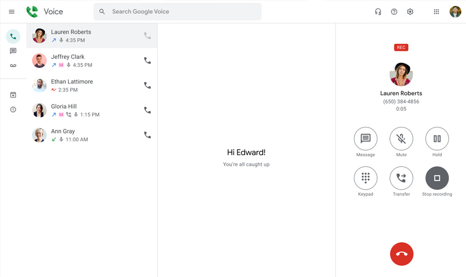Select Jeffrey Clark call entry
466x277 pixels.
[x=92, y=60]
